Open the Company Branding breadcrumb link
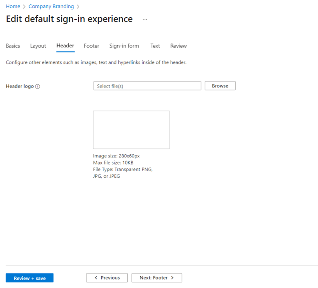The width and height of the screenshot is (318, 288). (51, 6)
